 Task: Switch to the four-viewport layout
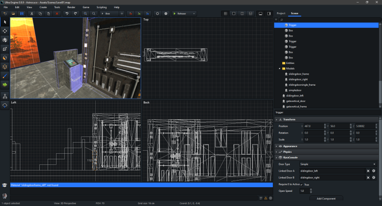[226, 13]
